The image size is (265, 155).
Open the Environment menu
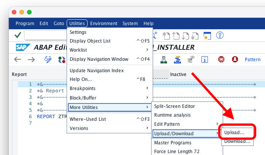(104, 23)
